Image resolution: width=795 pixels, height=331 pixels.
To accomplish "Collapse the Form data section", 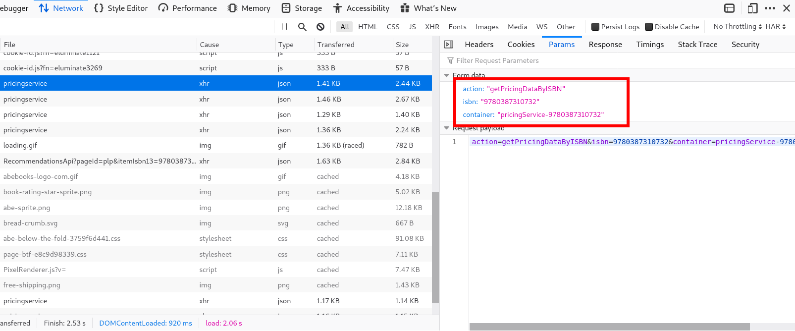I will pyautogui.click(x=447, y=75).
